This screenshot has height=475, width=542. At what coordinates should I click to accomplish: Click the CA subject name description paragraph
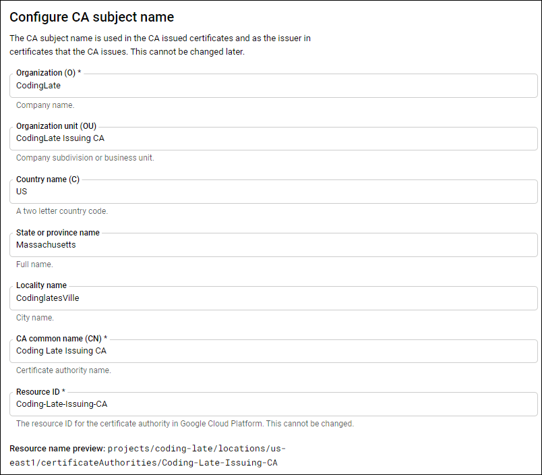[x=160, y=45]
